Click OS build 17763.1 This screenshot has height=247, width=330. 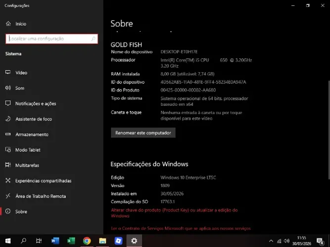[x=168, y=202]
